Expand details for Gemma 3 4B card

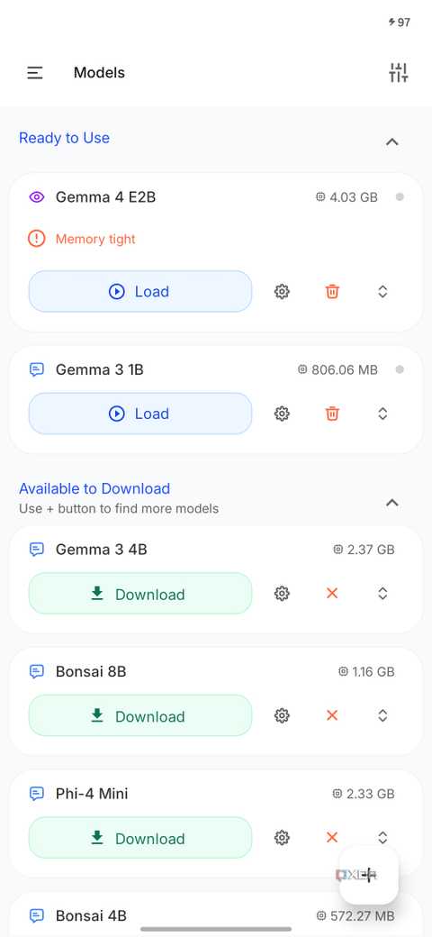[383, 593]
